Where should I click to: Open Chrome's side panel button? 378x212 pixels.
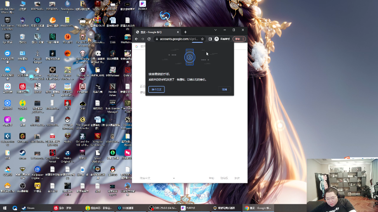210,39
